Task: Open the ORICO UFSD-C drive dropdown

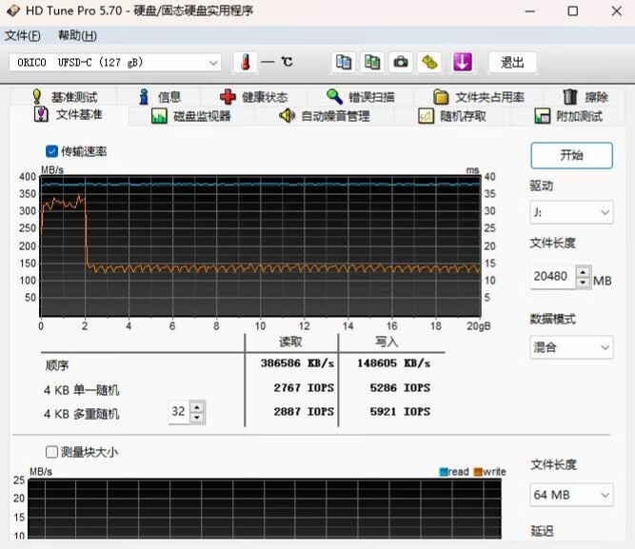Action: tap(115, 63)
